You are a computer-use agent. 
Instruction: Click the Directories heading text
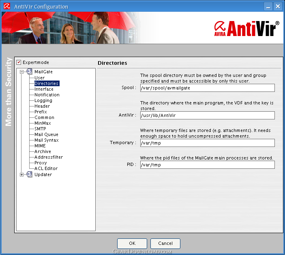point(112,63)
